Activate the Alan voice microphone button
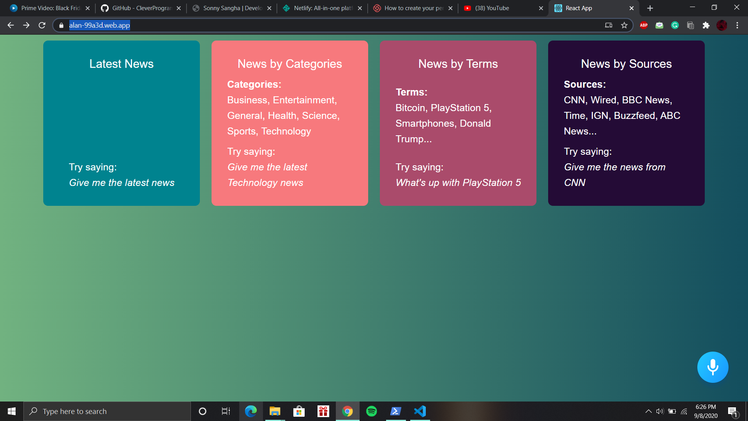This screenshot has width=748, height=421. pyautogui.click(x=713, y=367)
